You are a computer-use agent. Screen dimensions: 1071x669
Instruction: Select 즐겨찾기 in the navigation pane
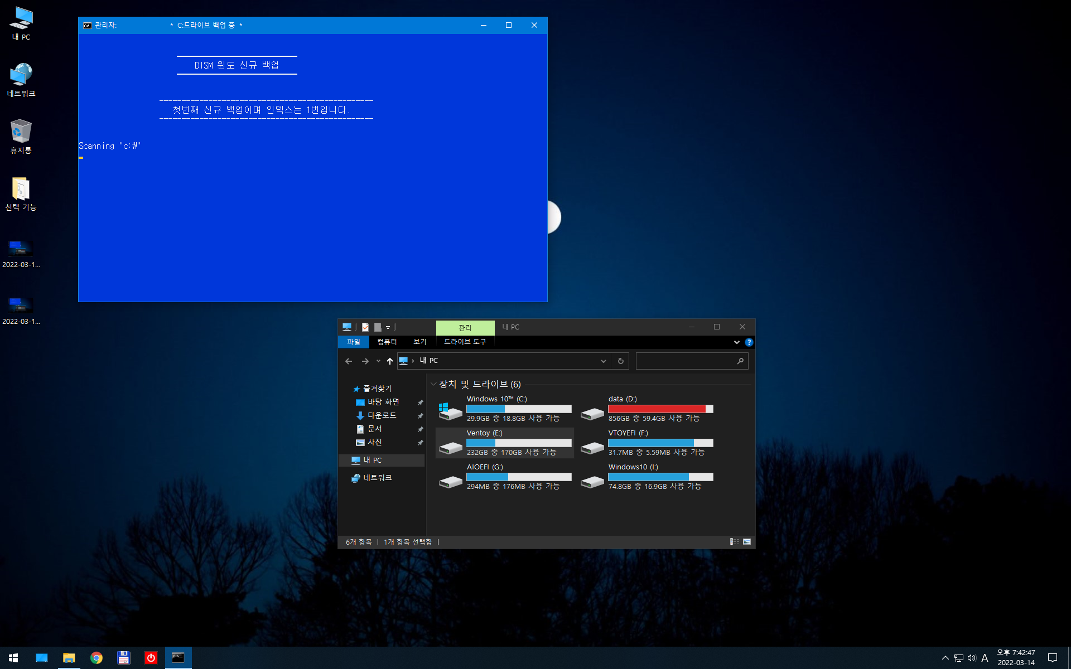[377, 389]
